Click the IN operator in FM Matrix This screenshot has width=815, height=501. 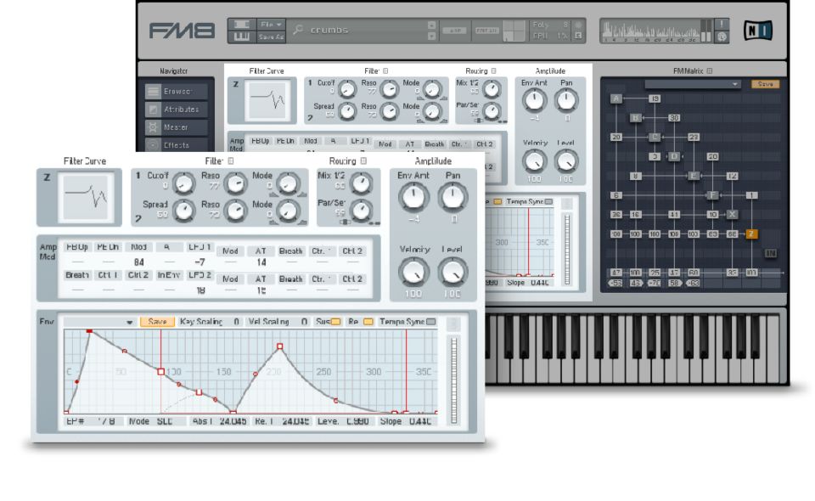[771, 253]
